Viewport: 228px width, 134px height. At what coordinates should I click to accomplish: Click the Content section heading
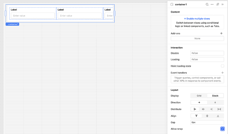click(x=175, y=12)
